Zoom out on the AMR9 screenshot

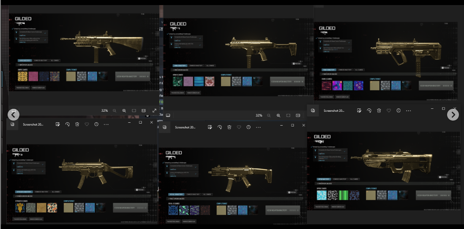pyautogui.click(x=115, y=110)
